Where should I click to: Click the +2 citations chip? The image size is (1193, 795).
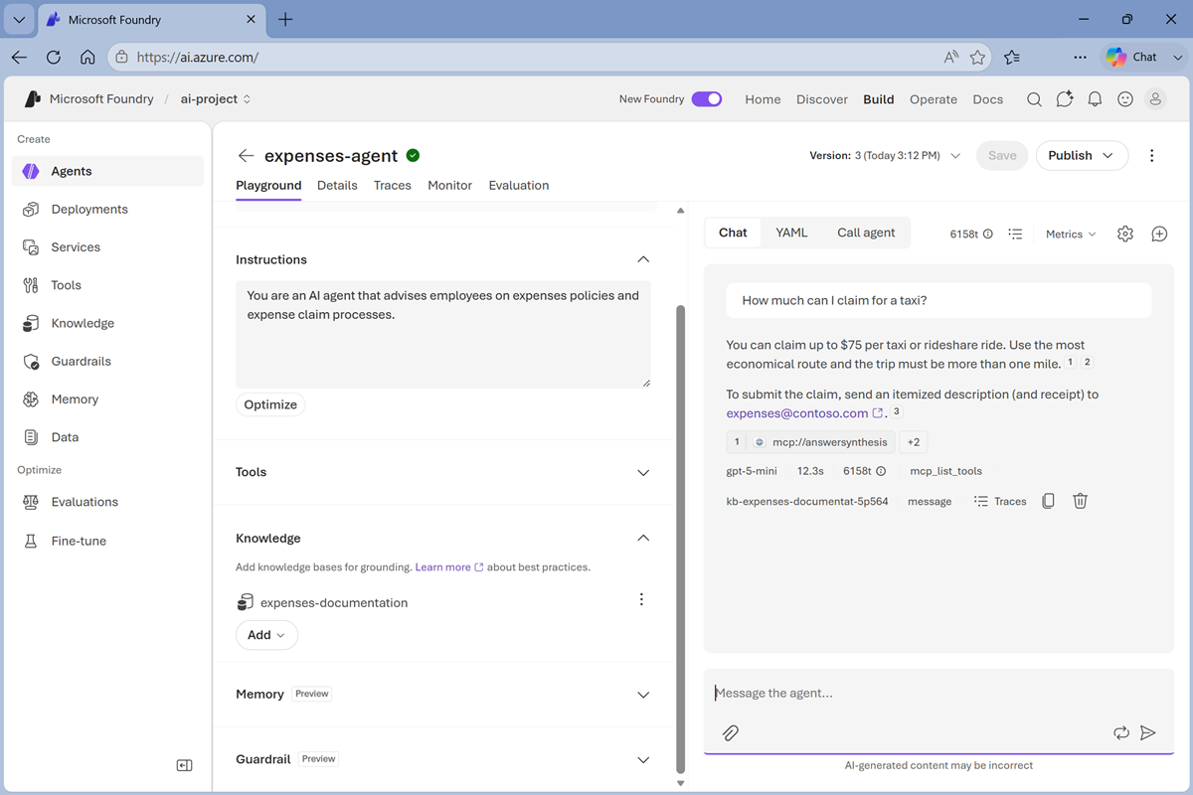[914, 442]
